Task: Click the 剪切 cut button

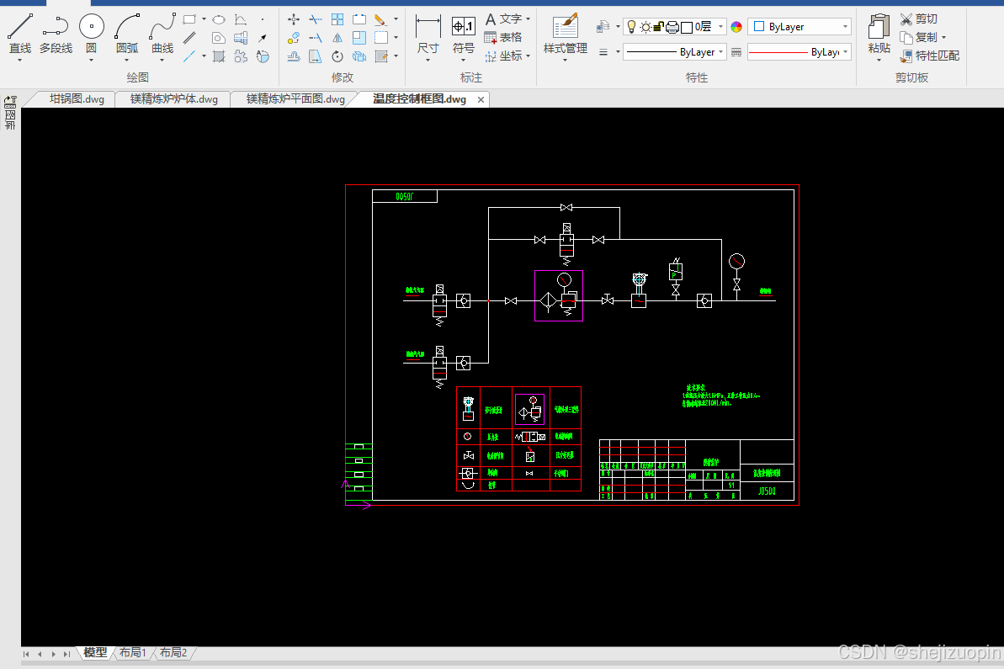Action: click(x=919, y=19)
